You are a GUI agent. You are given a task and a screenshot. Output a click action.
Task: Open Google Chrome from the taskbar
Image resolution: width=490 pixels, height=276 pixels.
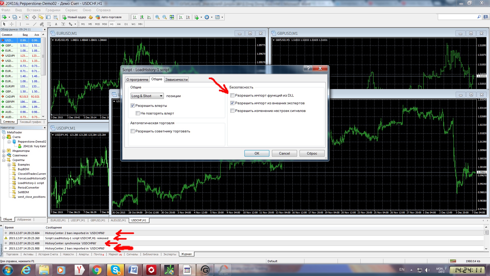tap(97, 270)
